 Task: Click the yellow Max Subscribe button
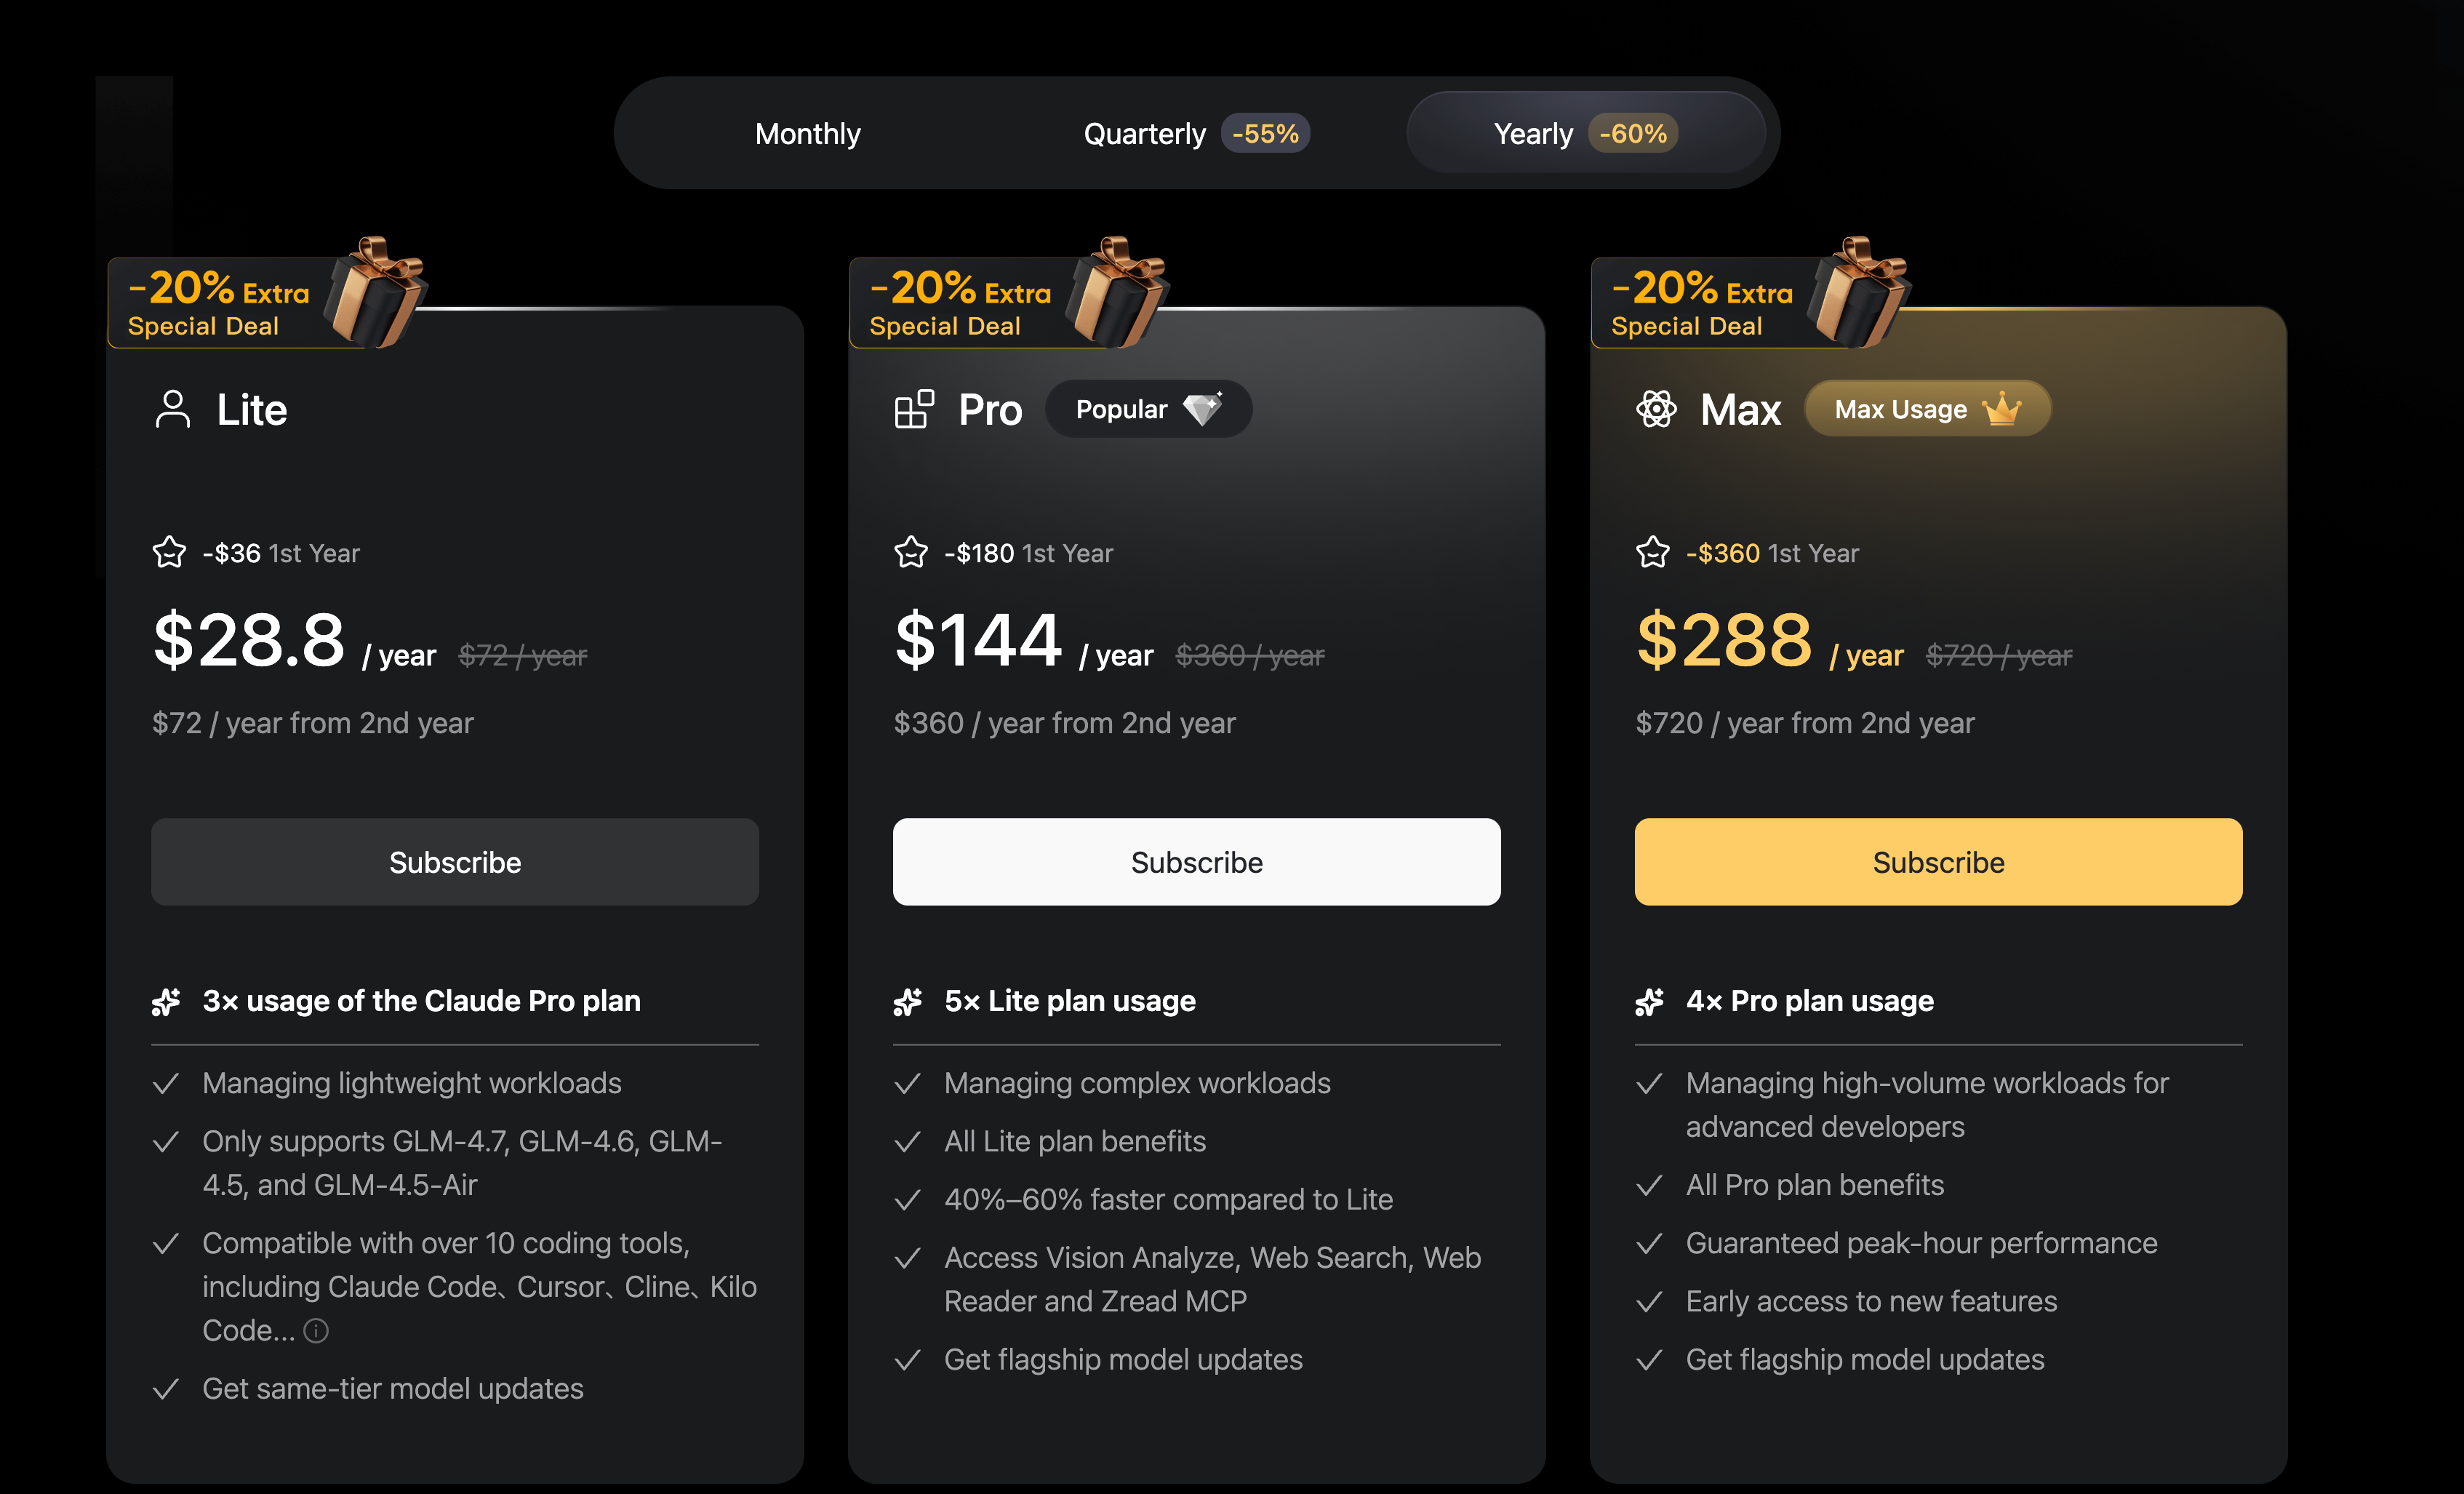pyautogui.click(x=1938, y=862)
